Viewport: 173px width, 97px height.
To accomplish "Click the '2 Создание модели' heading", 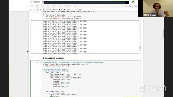I will tap(54, 58).
